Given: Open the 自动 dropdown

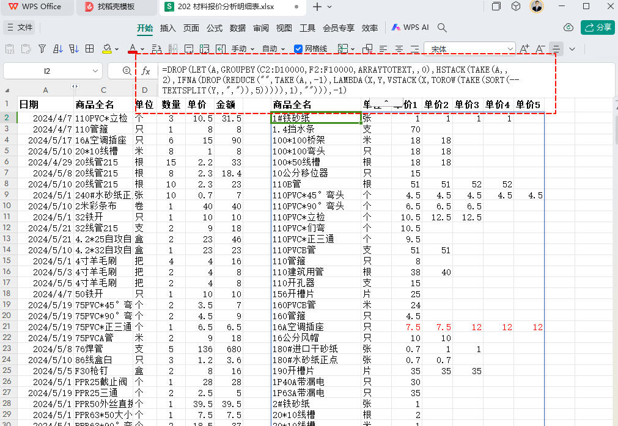Looking at the screenshot, I should (x=273, y=49).
